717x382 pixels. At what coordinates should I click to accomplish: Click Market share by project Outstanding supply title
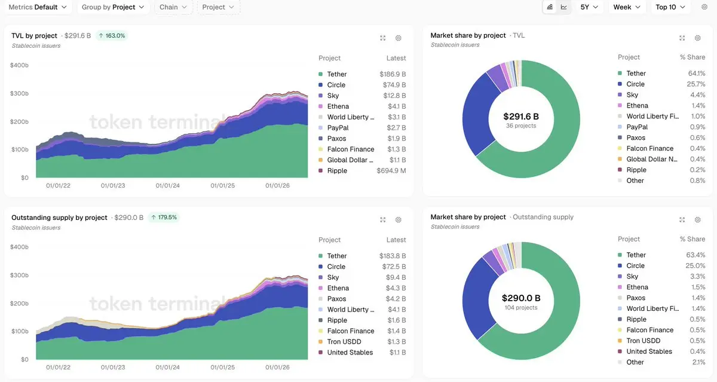(468, 217)
